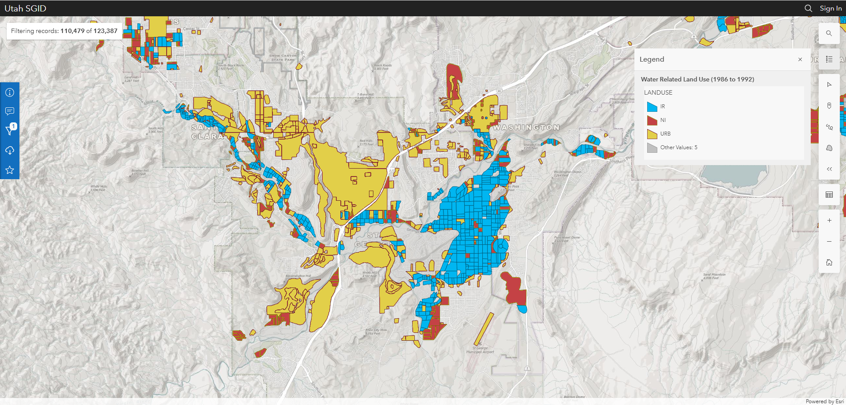Click the Powered by Esri attribution

(x=824, y=401)
